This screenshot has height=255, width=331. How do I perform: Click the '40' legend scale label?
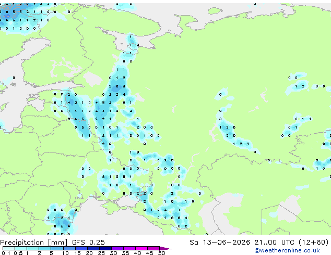[x=137, y=253]
